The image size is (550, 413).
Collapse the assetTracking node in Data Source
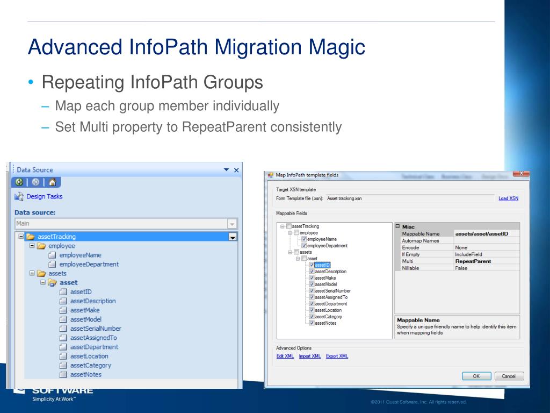pyautogui.click(x=21, y=237)
